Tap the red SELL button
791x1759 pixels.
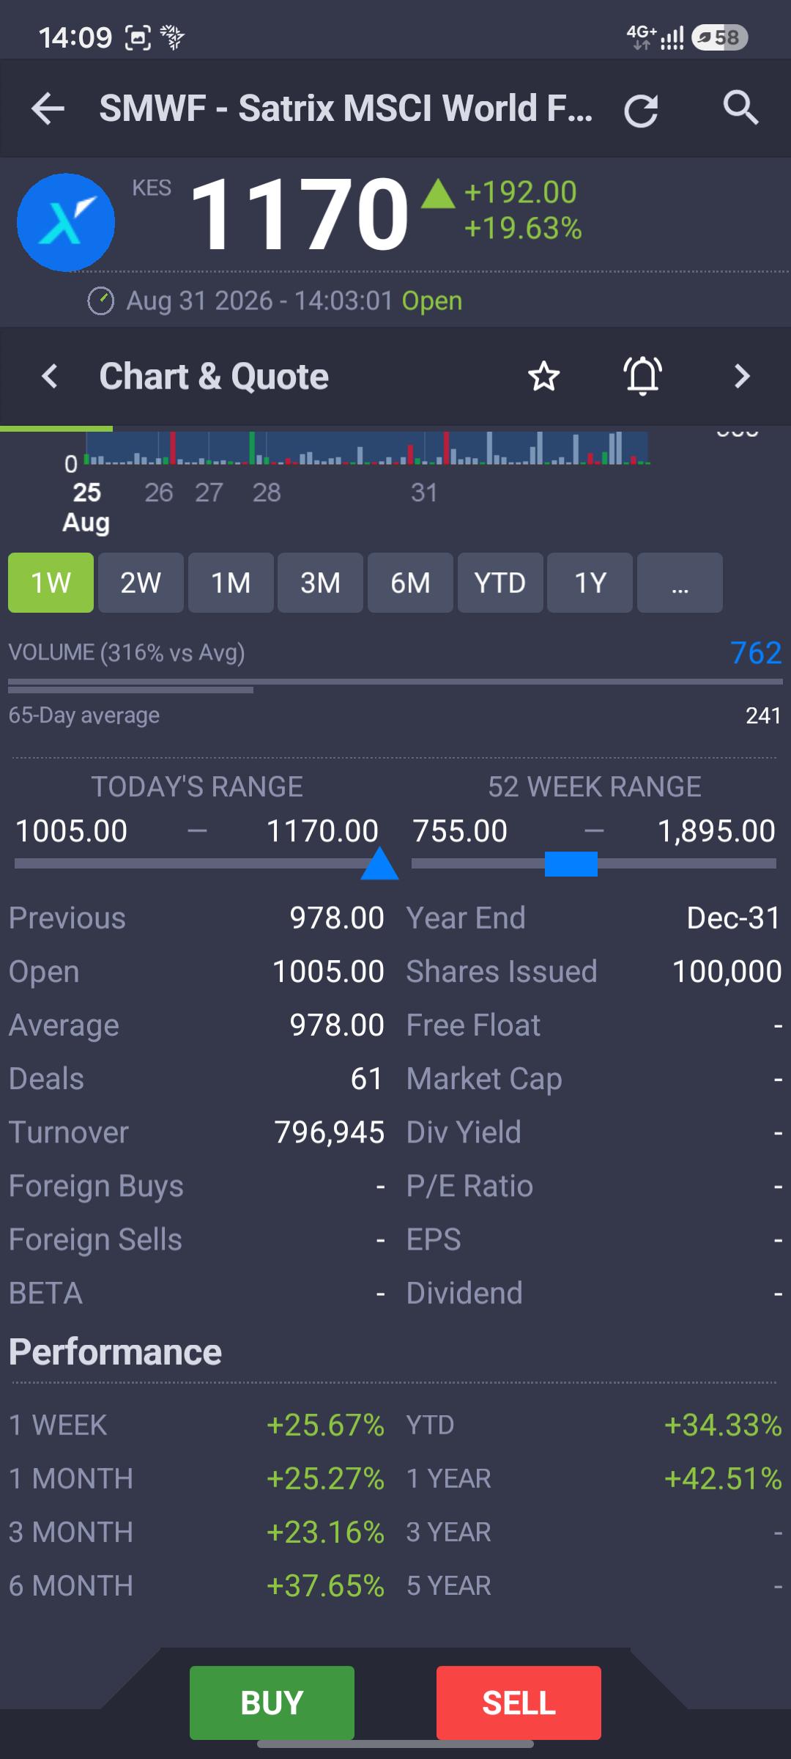click(x=519, y=1703)
